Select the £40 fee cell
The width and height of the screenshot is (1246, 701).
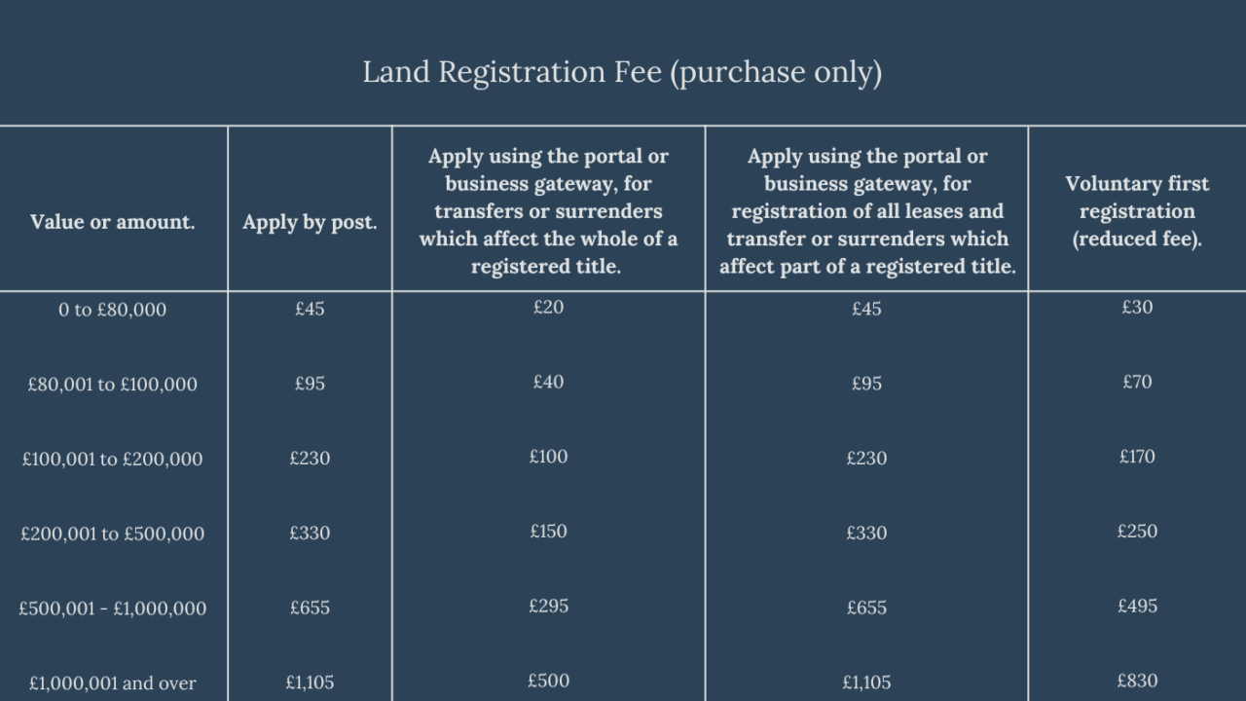548,382
